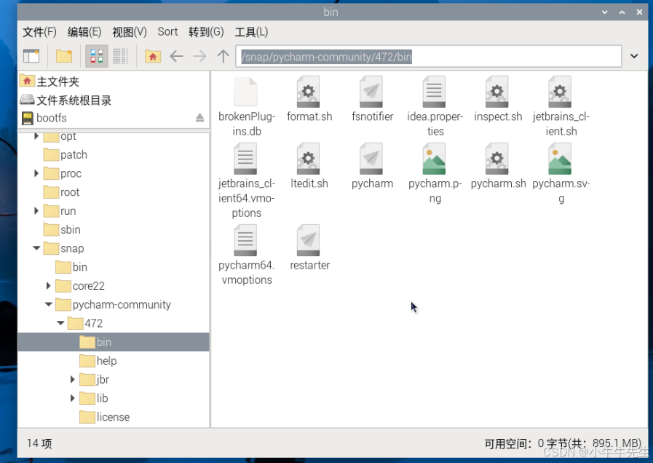
Task: Open the 视图(V) menu
Action: (130, 32)
